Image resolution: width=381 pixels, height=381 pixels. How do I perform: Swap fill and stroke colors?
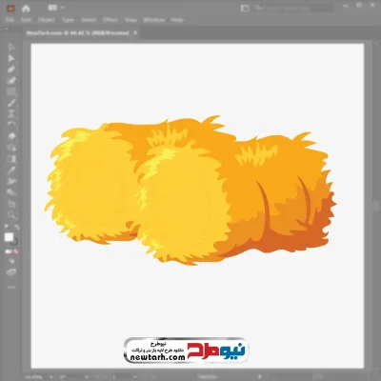coord(16,228)
